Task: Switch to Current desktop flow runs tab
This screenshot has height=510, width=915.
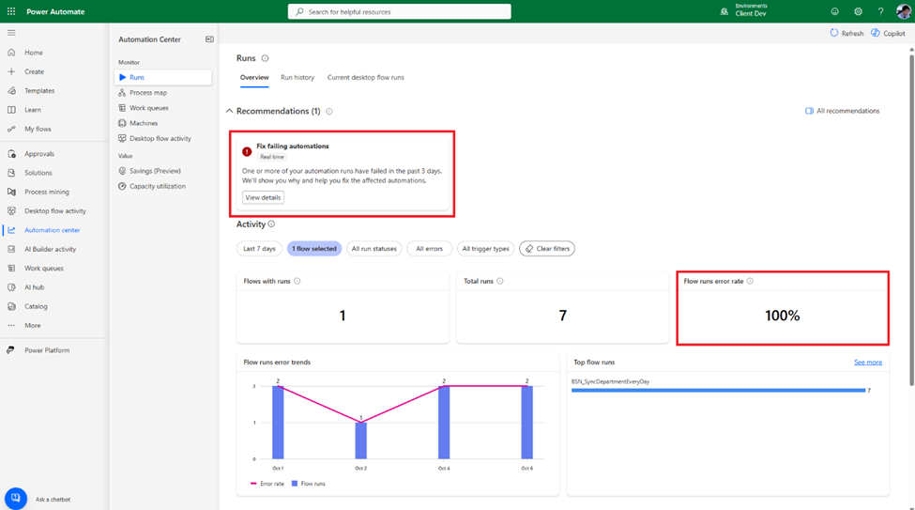Action: 365,78
